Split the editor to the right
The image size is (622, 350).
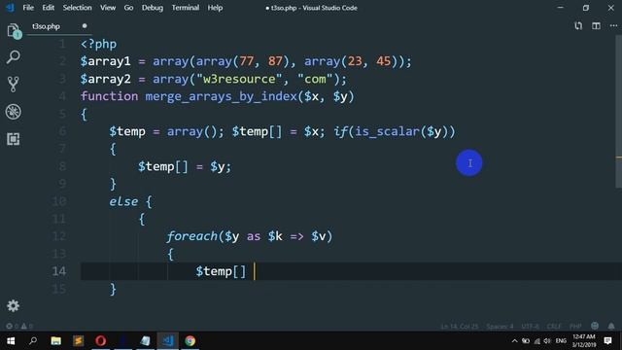coord(596,26)
